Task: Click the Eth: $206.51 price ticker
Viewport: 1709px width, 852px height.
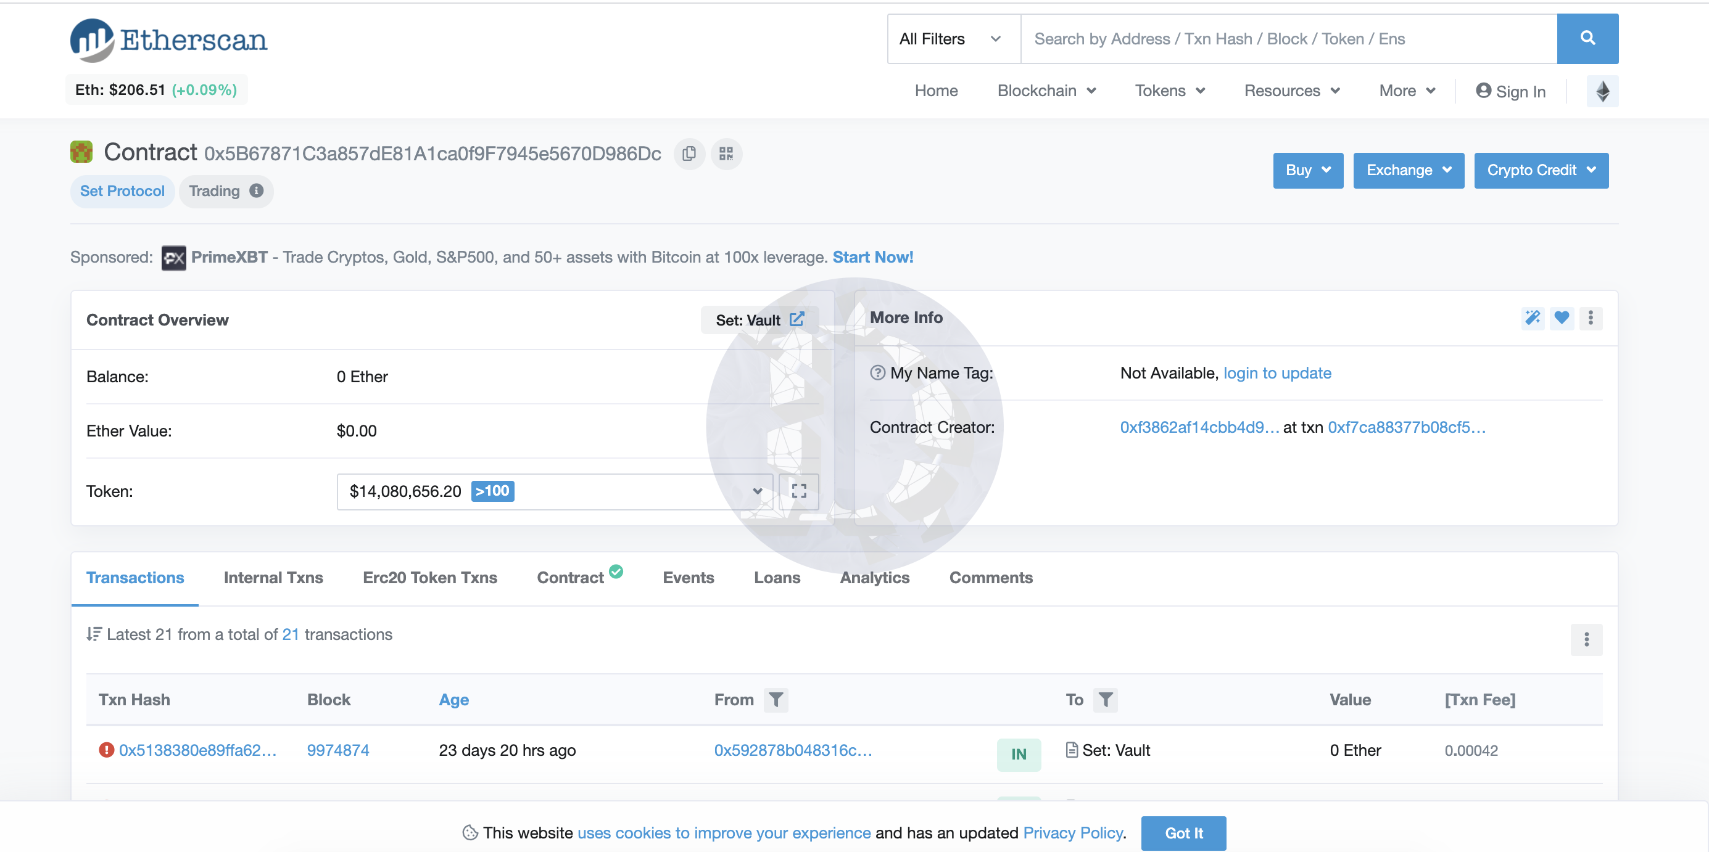Action: [x=156, y=89]
